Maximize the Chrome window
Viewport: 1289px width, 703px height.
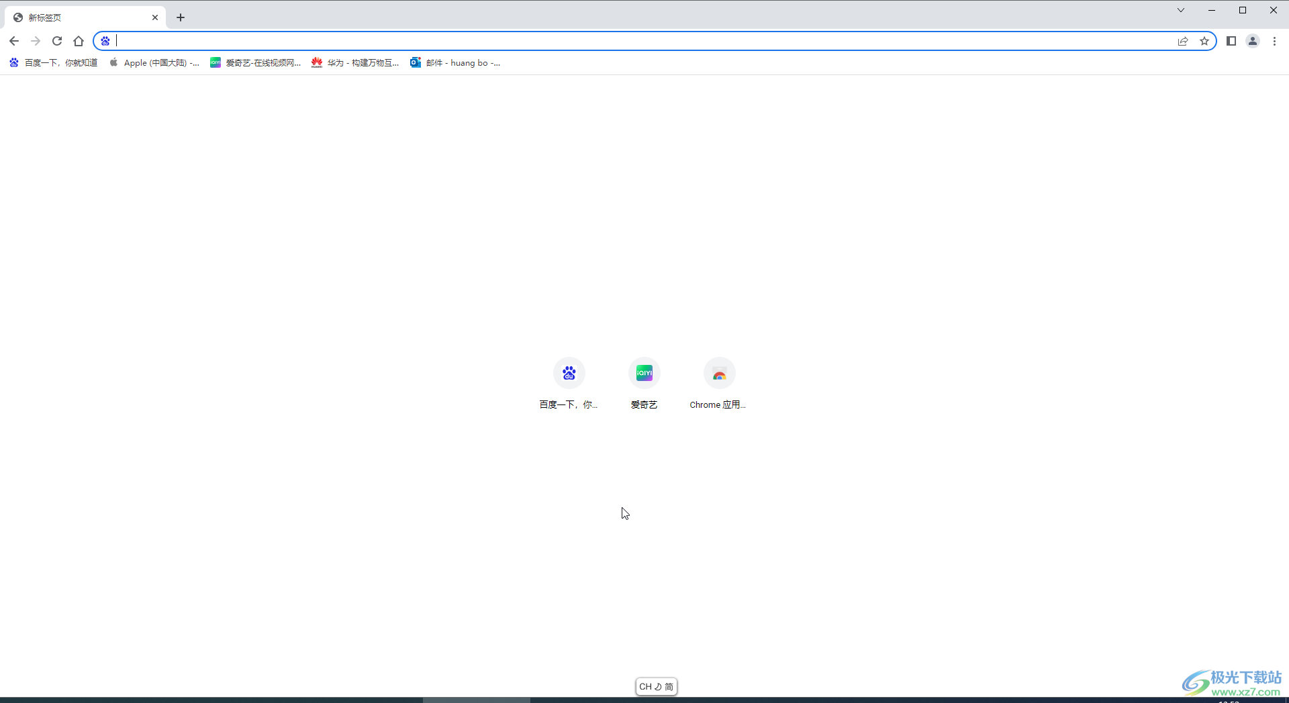pos(1243,10)
